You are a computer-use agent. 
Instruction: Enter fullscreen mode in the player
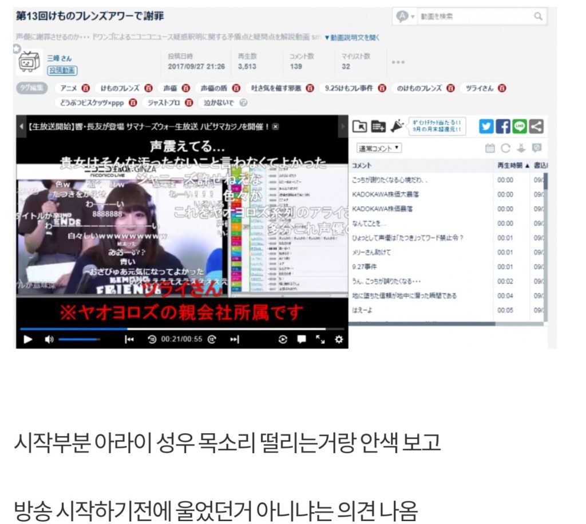tap(320, 339)
